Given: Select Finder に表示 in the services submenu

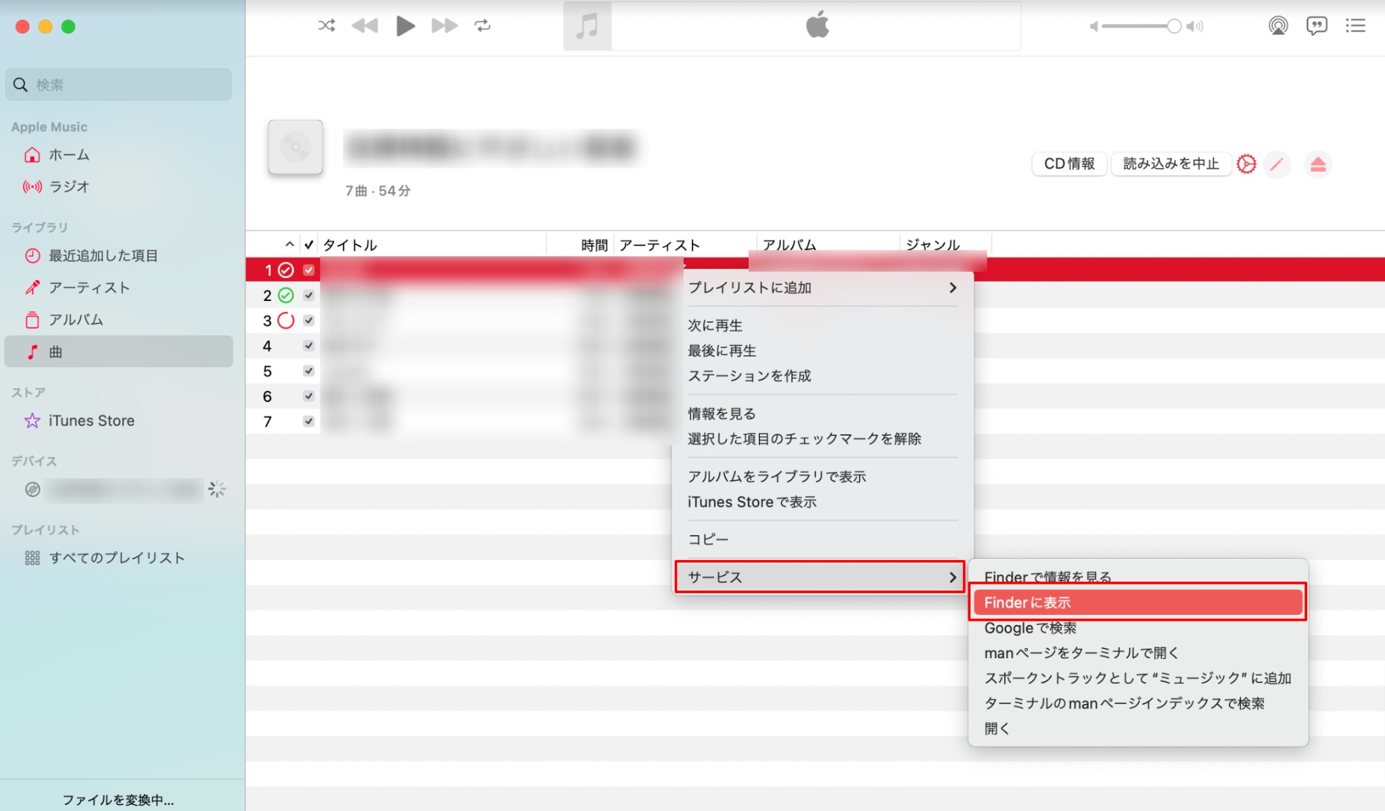Looking at the screenshot, I should point(1138,602).
